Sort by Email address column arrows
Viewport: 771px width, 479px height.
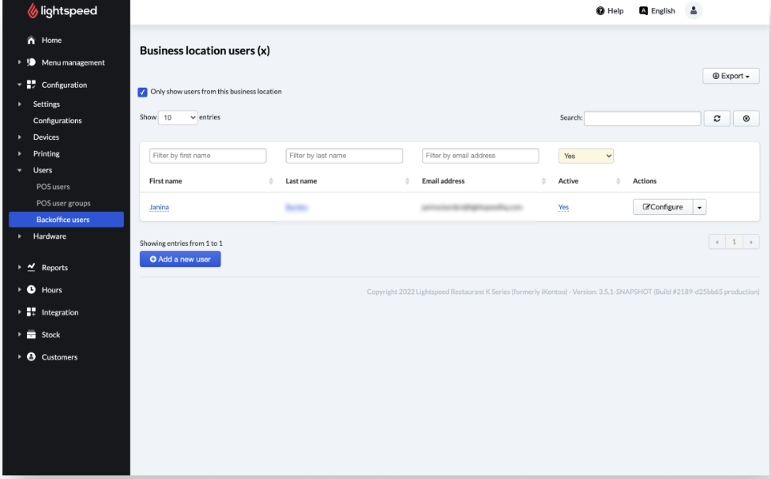pos(543,182)
